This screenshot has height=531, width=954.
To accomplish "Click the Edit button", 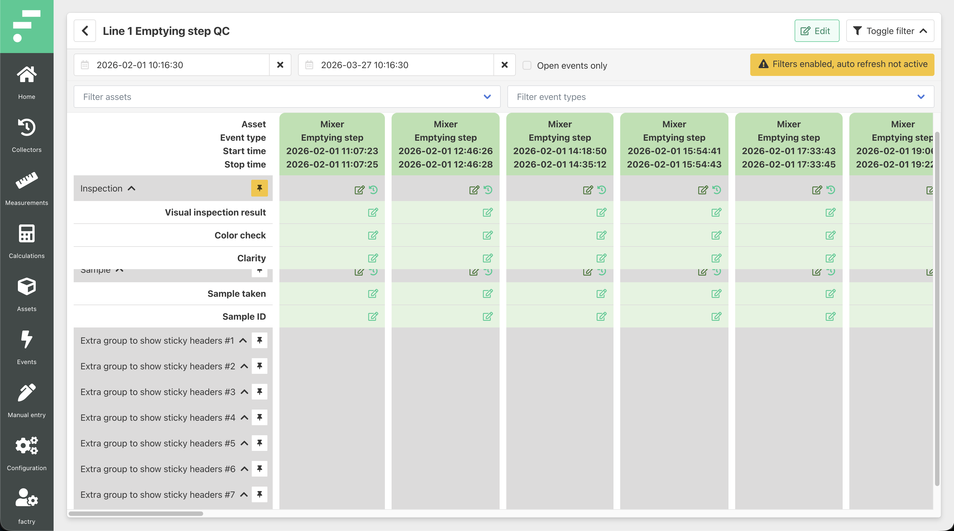I will [x=817, y=31].
